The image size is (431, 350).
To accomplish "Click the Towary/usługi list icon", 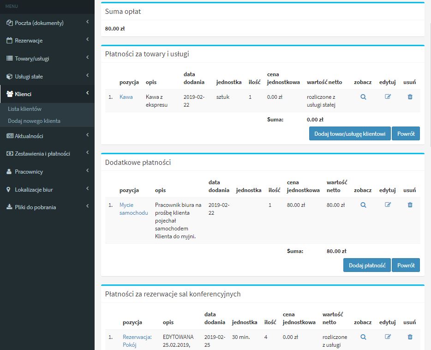I will [9, 58].
